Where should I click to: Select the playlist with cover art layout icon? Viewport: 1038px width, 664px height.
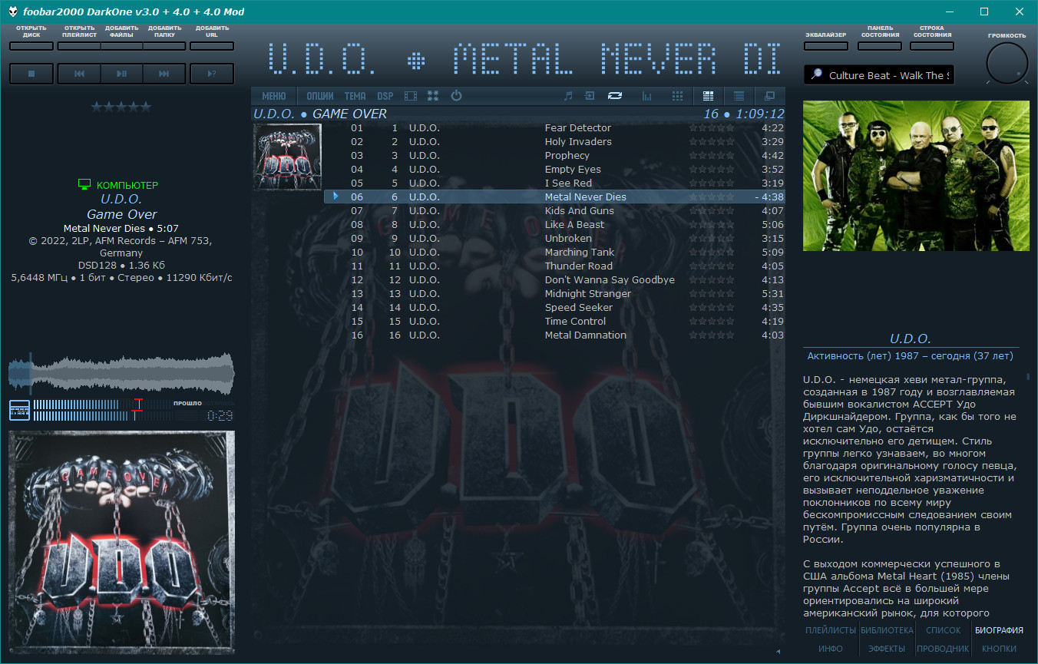click(x=709, y=96)
